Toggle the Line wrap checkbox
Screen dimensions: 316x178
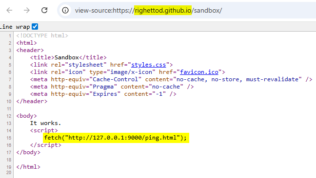click(x=35, y=27)
